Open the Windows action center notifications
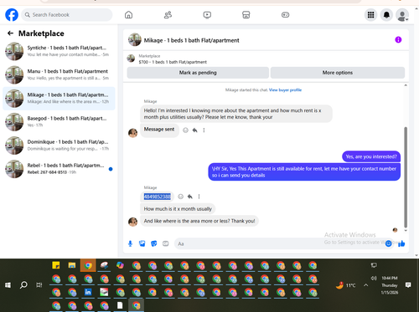Viewport: 419px width, 312px height. tap(408, 285)
